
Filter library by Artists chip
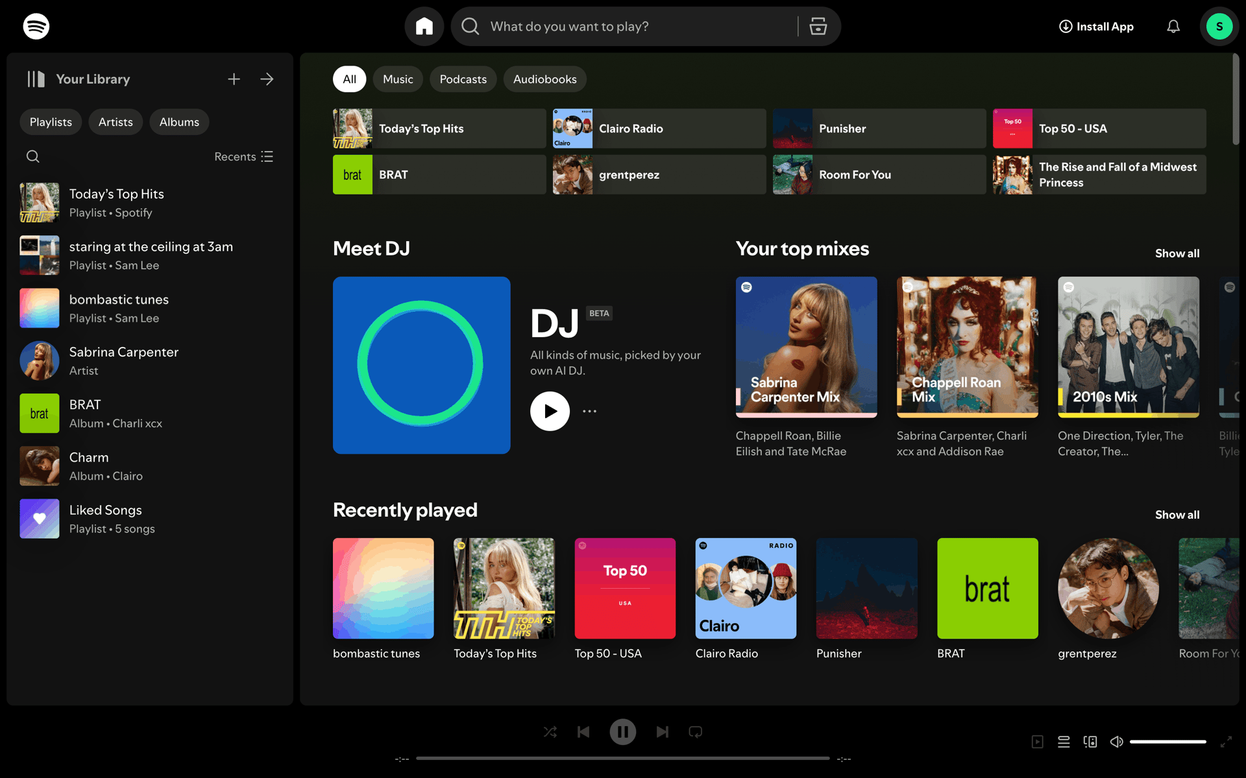116,122
